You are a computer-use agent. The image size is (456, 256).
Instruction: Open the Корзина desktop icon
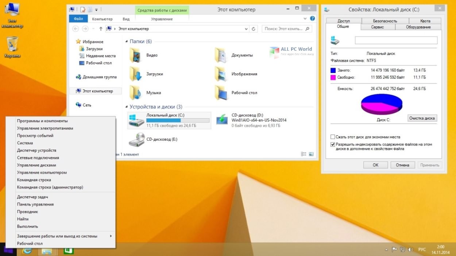tap(12, 44)
